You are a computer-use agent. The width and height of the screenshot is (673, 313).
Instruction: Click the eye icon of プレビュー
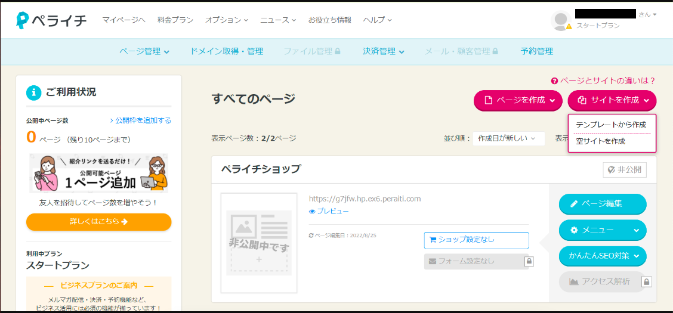pos(312,212)
